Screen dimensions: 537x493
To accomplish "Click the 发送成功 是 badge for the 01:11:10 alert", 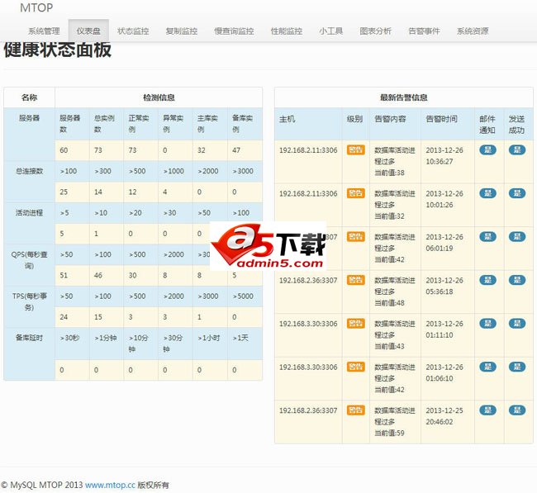I will (517, 323).
